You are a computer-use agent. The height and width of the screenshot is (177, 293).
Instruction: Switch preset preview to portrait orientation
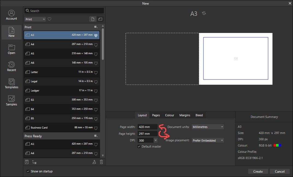[x=93, y=19]
